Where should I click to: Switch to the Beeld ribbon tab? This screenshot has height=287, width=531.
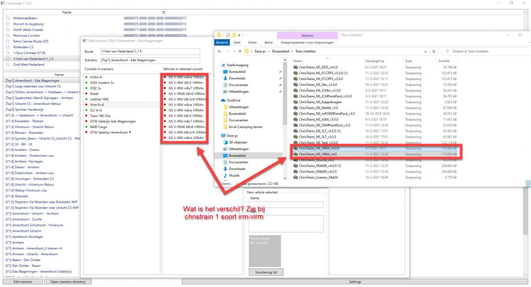[269, 42]
